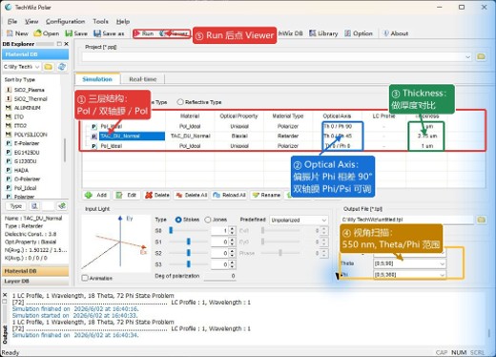Screen dimensions: 496x357
Task: Open the Configuration menu
Action: pyautogui.click(x=65, y=21)
